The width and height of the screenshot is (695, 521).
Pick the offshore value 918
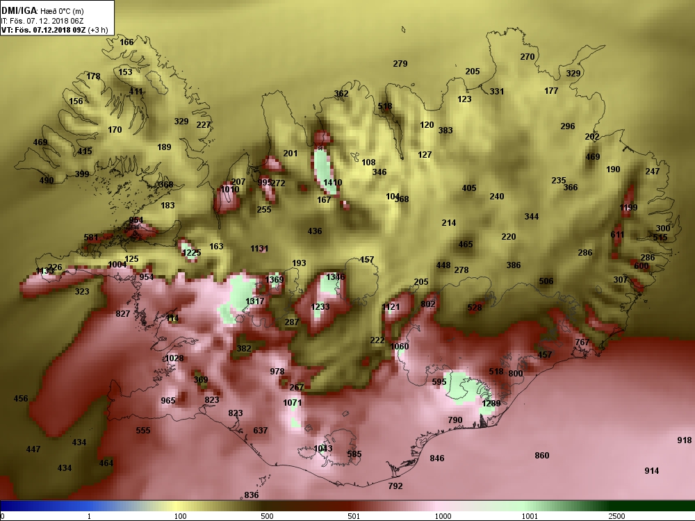coord(684,440)
